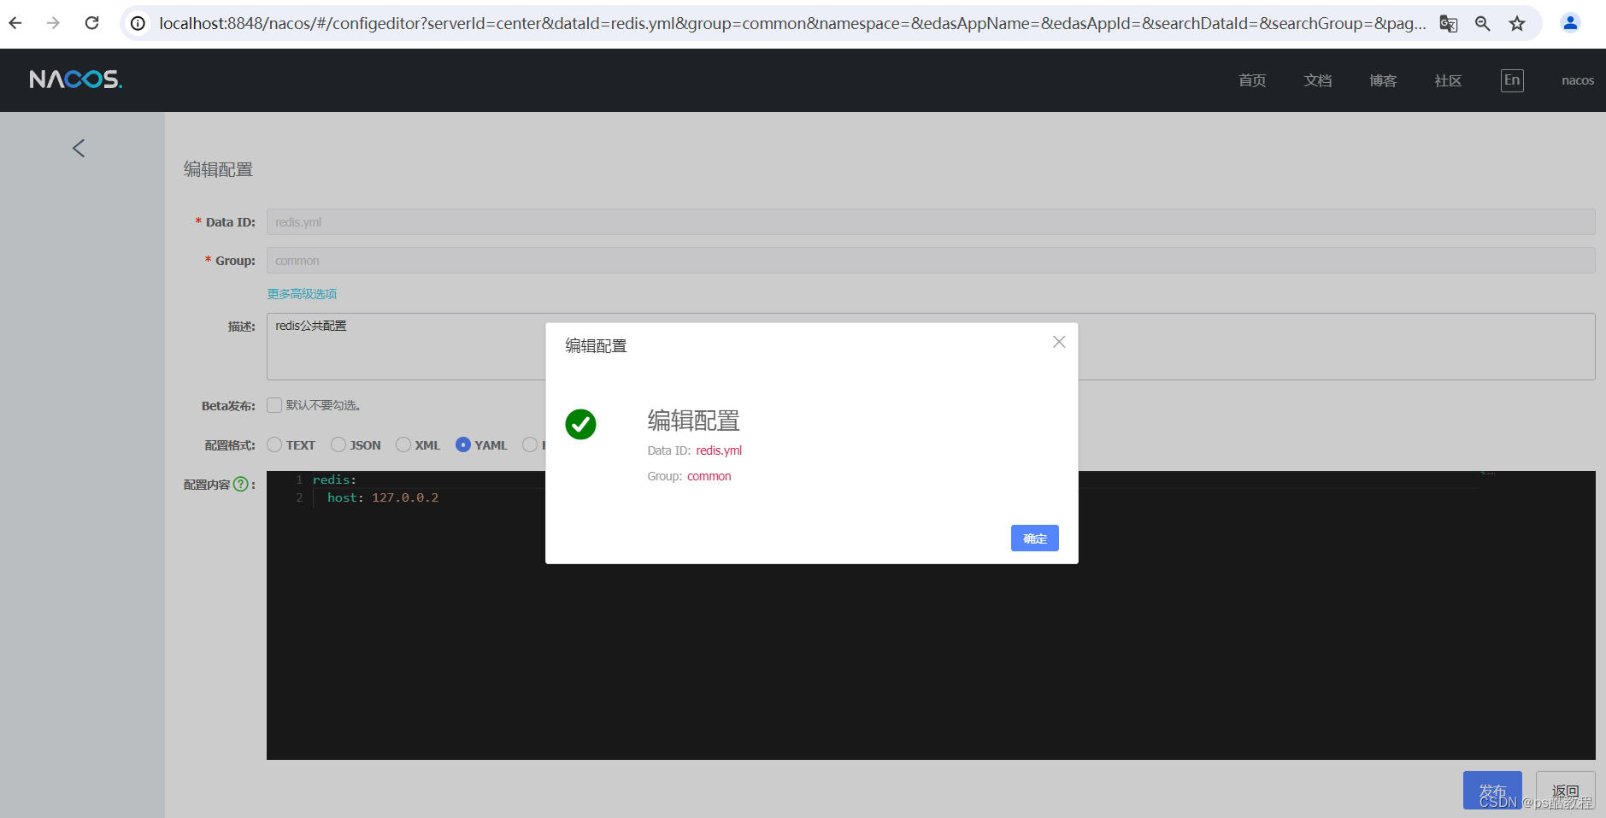
Task: Open the browser profile avatar
Action: [1570, 23]
